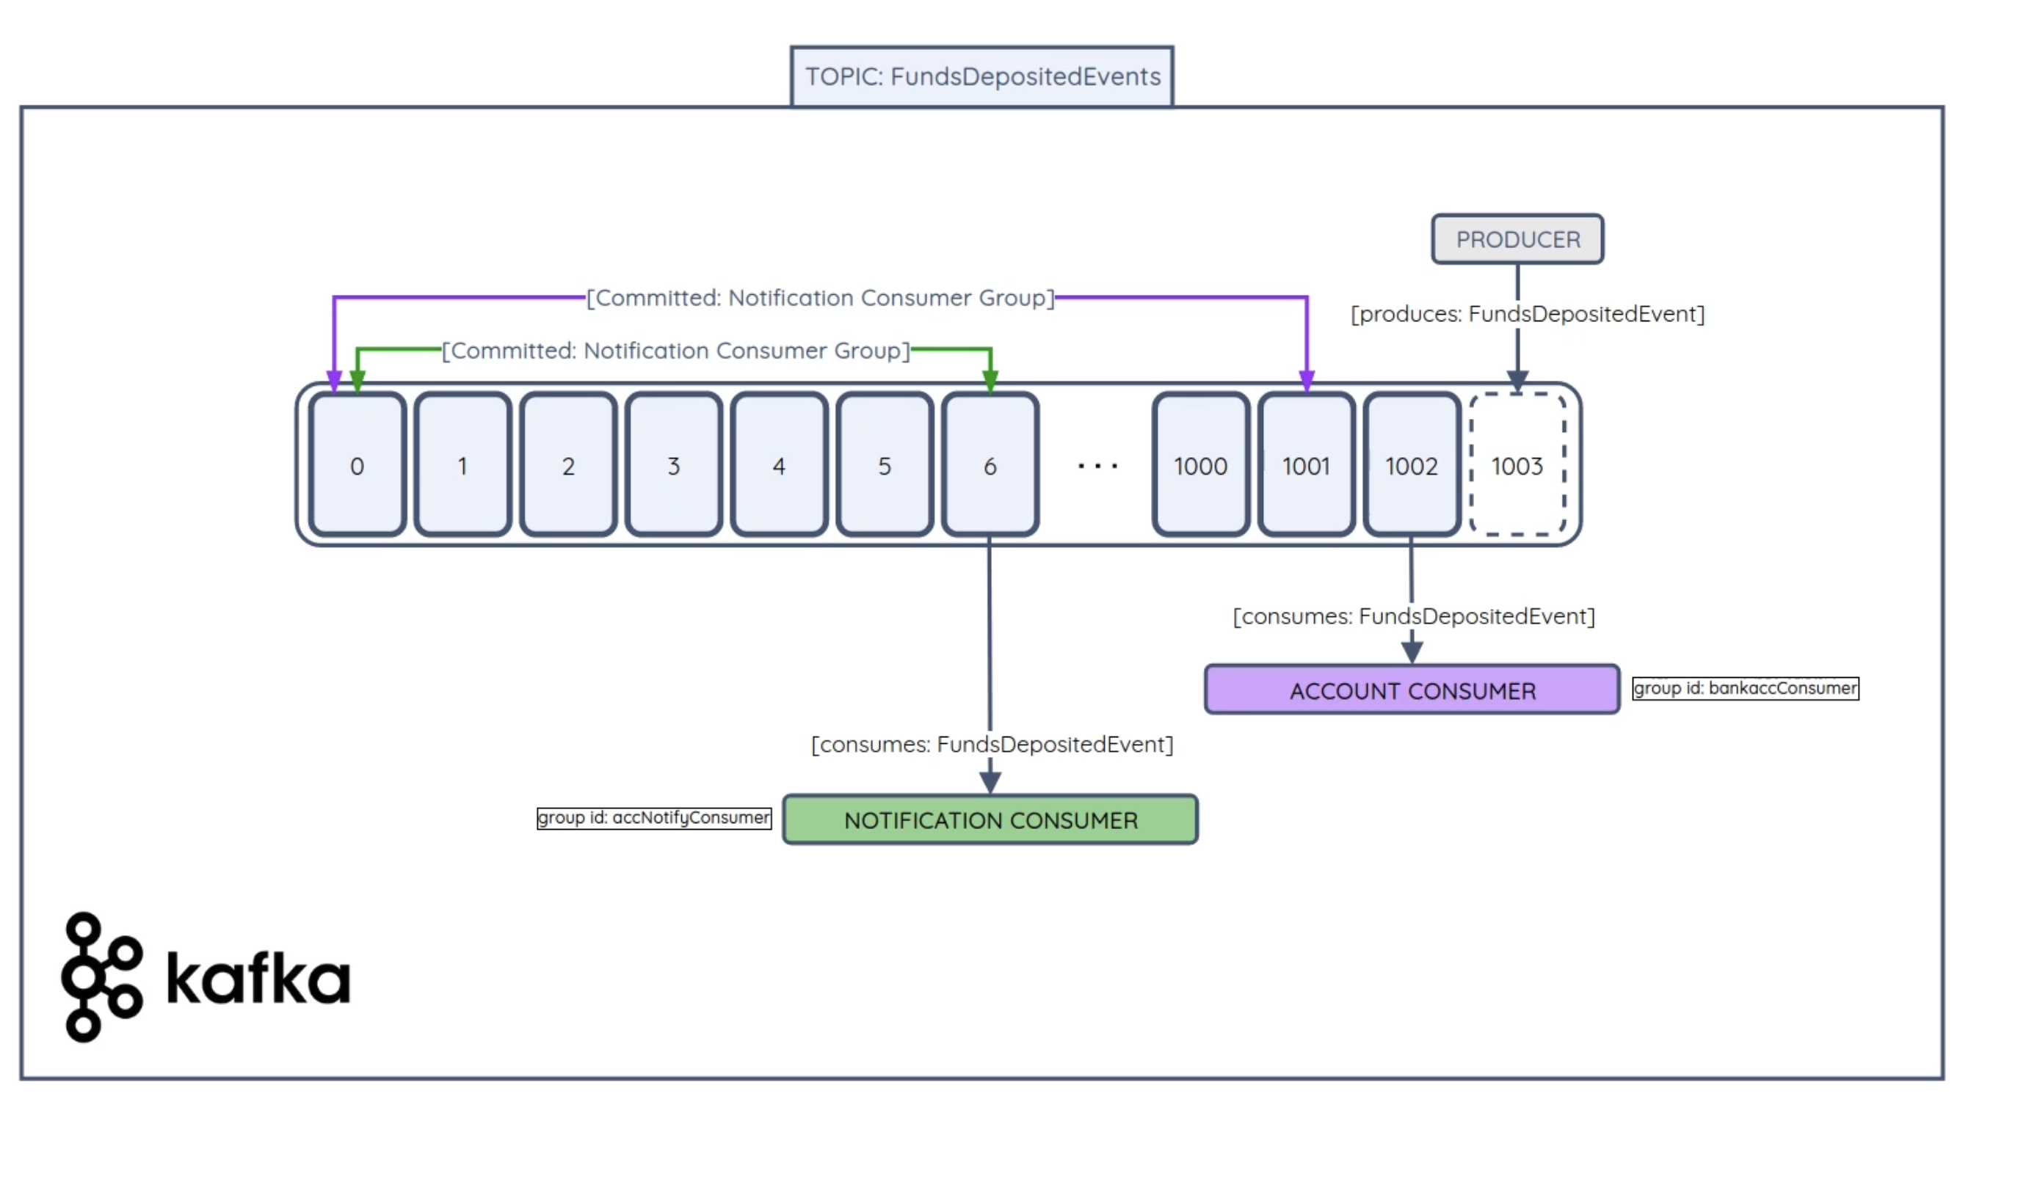Click offset block 1001
The height and width of the screenshot is (1187, 2029).
[x=1305, y=466]
